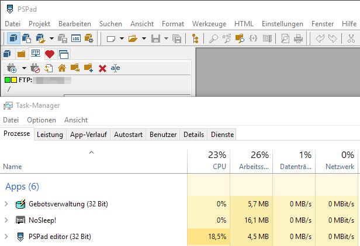The image size is (360, 246).
Task: Click the undo arrow icon
Action: [x=320, y=38]
